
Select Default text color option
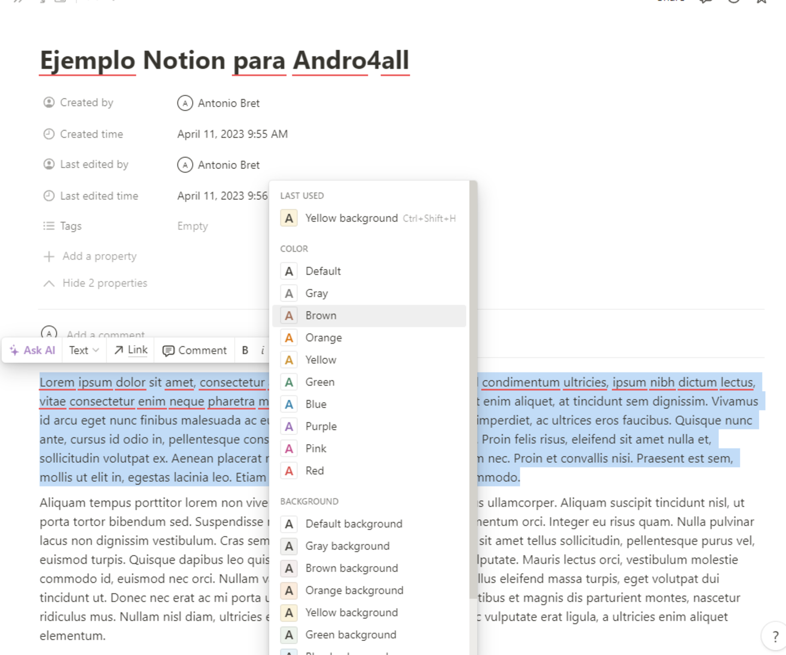[323, 270]
